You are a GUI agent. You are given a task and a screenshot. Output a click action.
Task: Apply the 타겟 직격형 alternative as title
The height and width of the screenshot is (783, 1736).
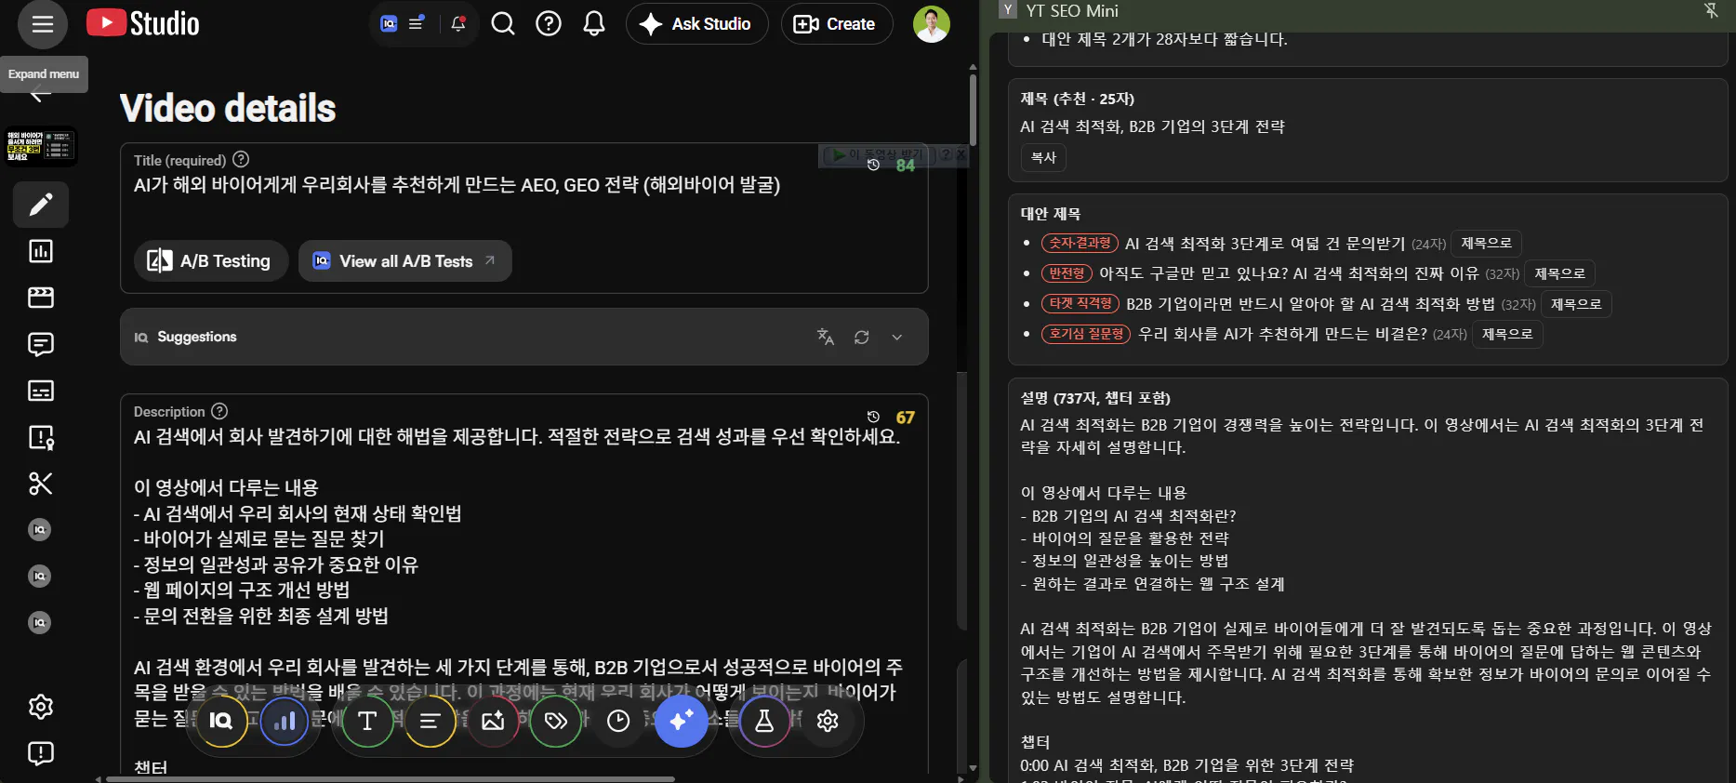pos(1576,304)
